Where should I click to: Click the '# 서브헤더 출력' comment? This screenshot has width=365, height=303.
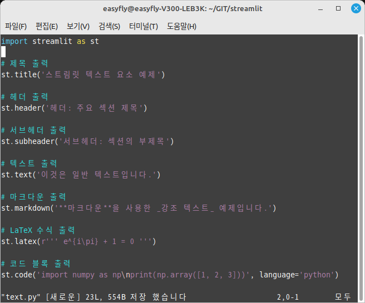[x=33, y=130]
